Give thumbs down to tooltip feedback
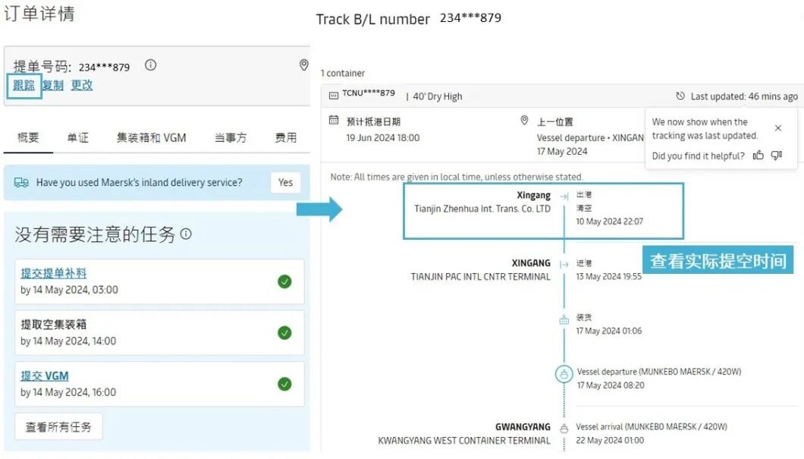This screenshot has height=459, width=804. point(776,155)
